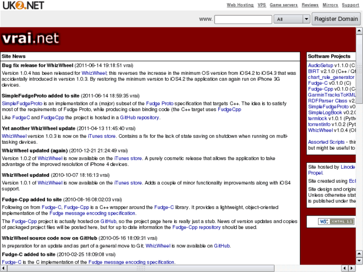Viewport: 363px width, 272px height.
Task: Click SimpleFudgeProto link in news article
Action: pos(22,103)
